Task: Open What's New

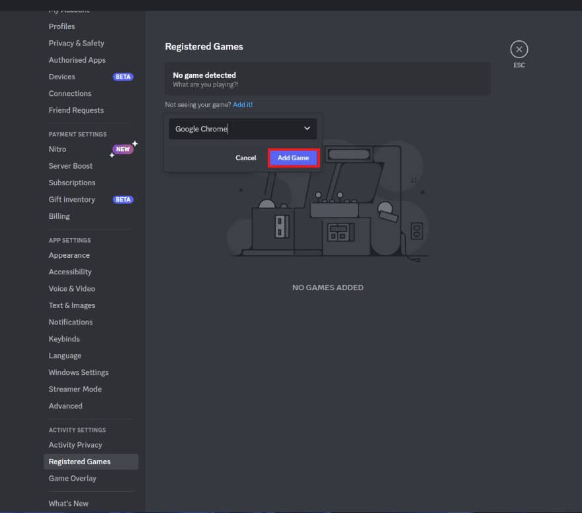Action: pyautogui.click(x=68, y=503)
